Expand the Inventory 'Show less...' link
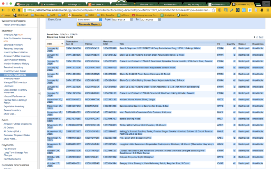 coord(10,114)
